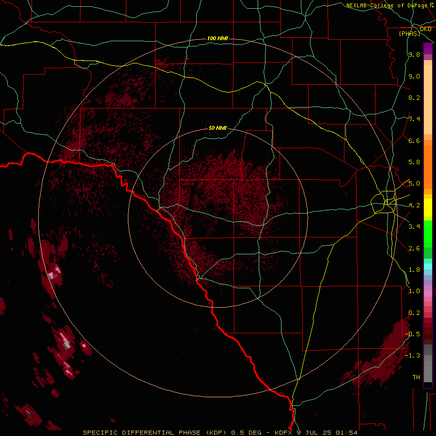Click the 7.4 value on the scale
The image size is (436, 436).
click(414, 119)
